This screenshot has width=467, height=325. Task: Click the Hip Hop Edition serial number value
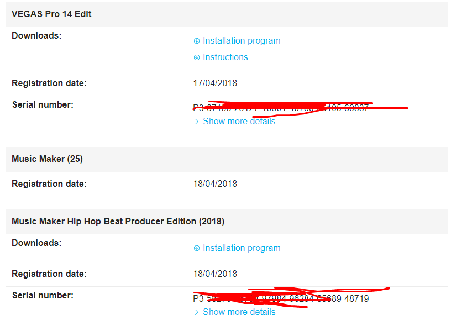[x=281, y=299]
